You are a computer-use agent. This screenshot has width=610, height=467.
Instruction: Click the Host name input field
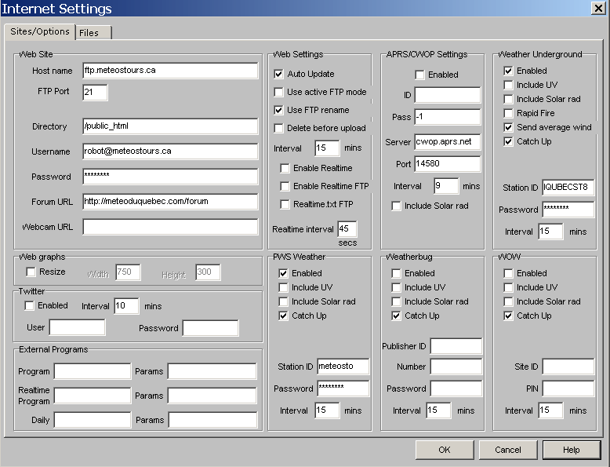click(169, 71)
